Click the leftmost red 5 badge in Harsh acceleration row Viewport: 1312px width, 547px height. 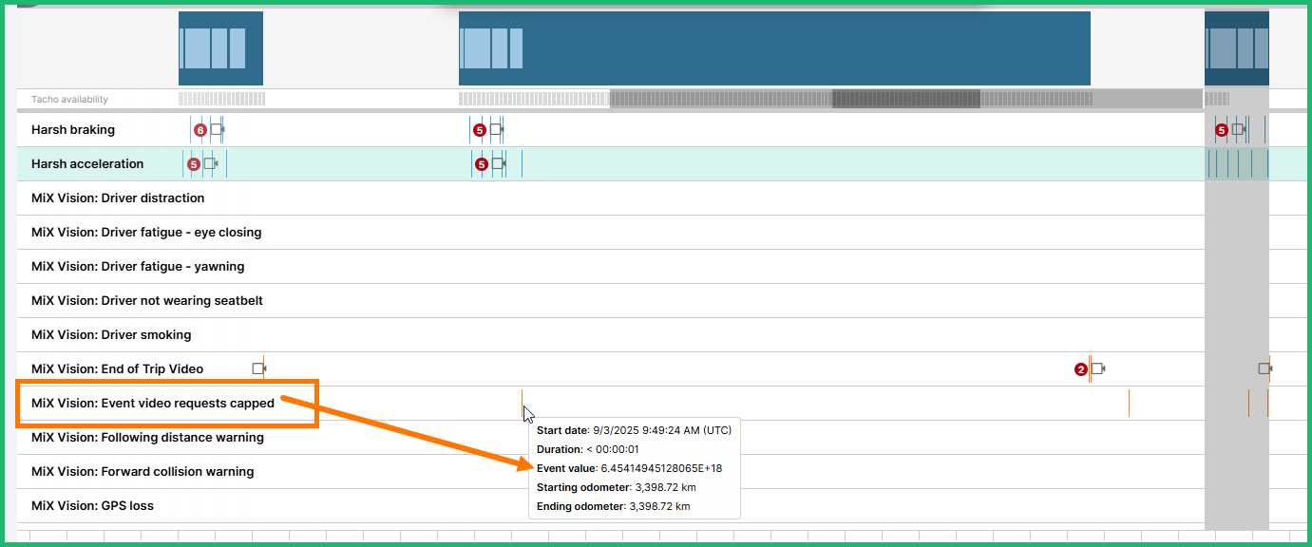tap(194, 164)
